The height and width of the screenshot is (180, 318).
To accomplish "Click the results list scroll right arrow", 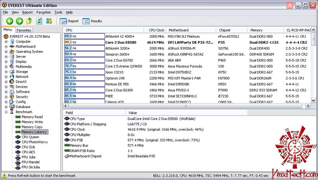I will pyautogui.click(x=308, y=106).
